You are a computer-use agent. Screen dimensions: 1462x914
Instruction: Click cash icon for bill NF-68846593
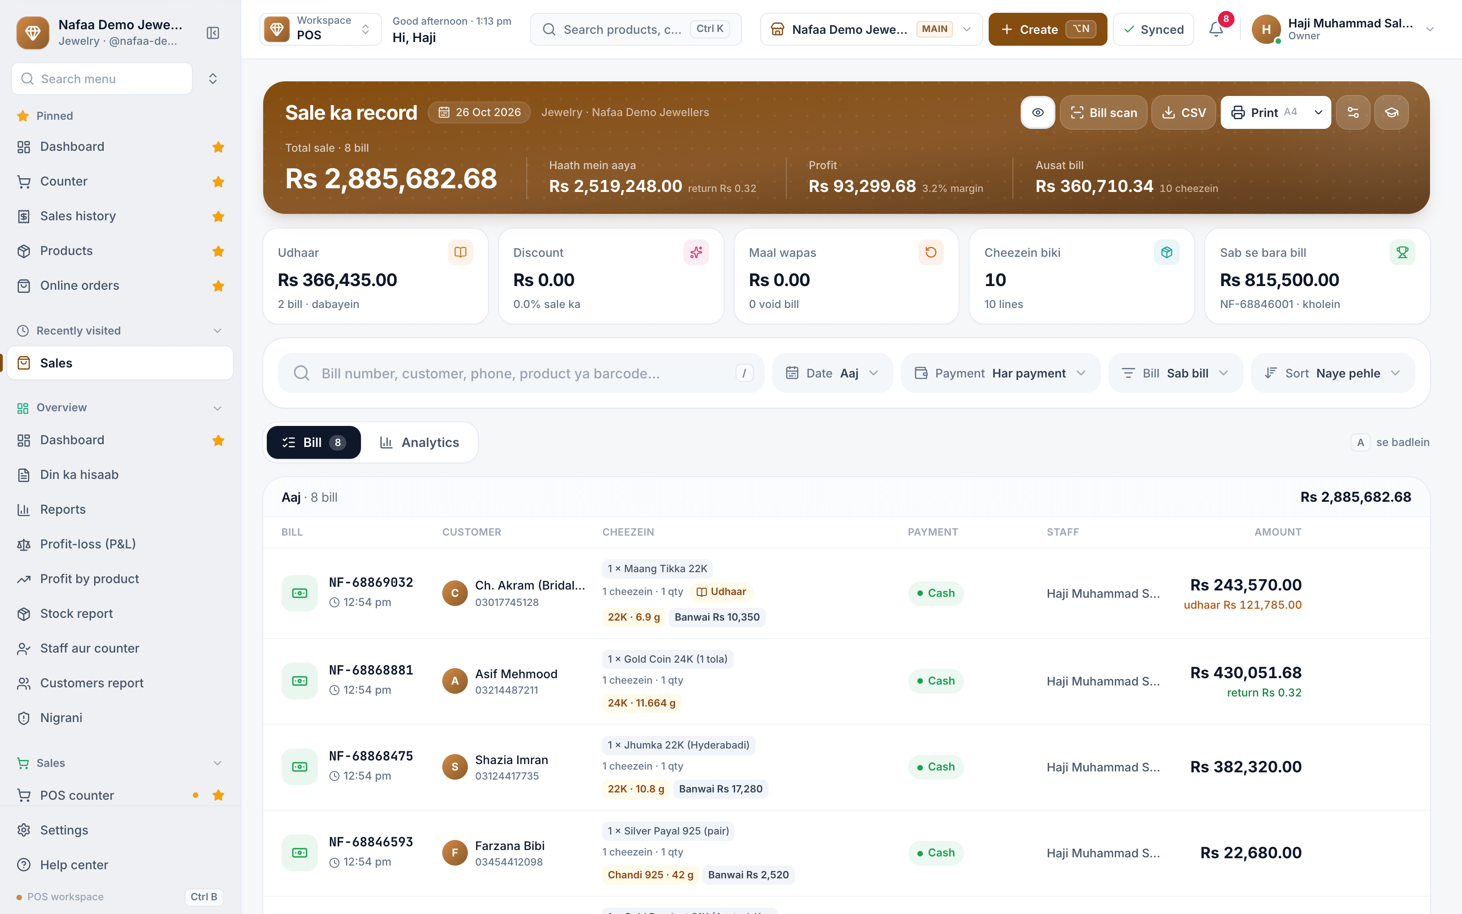(300, 852)
